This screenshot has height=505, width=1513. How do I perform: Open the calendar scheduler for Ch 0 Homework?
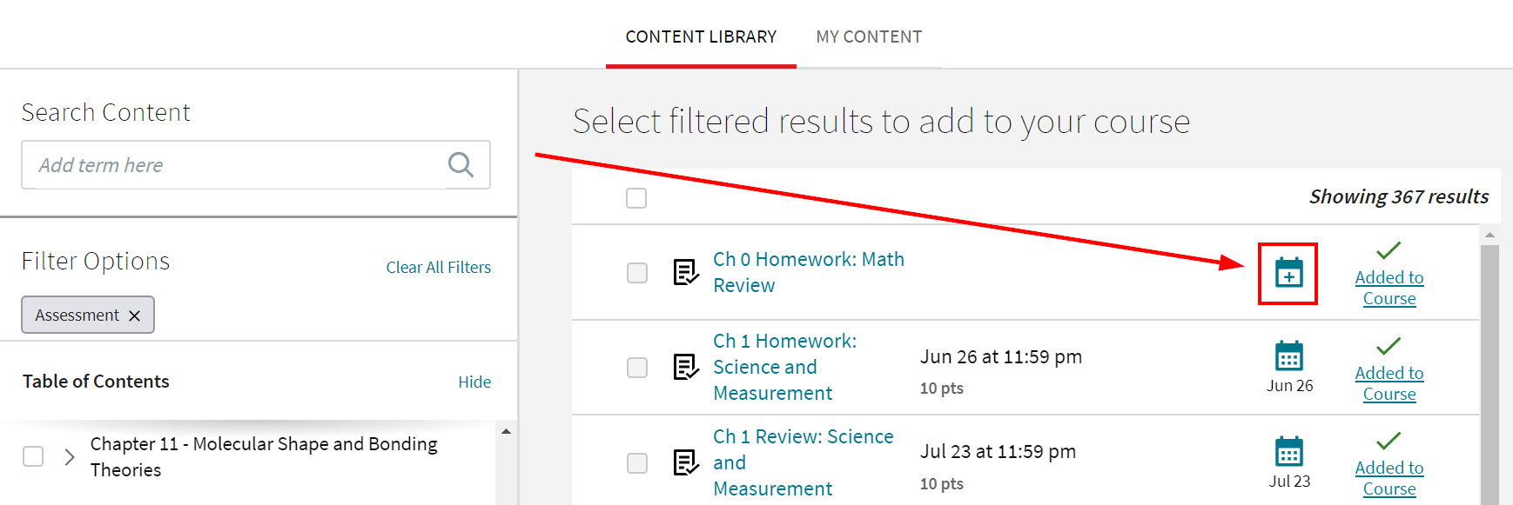pos(1288,273)
